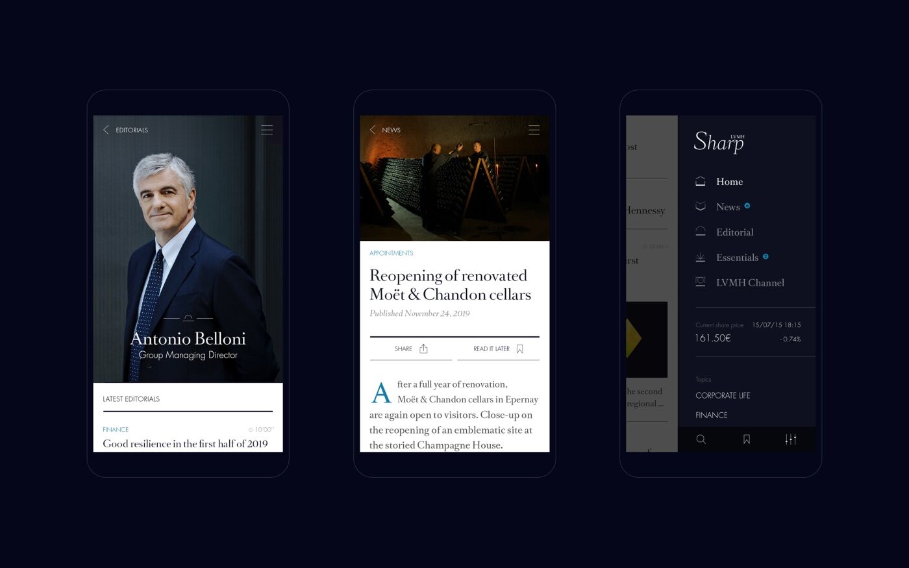Viewport: 909px width, 568px height.
Task: Open hamburger menu on the Editorials screen
Action: [267, 130]
